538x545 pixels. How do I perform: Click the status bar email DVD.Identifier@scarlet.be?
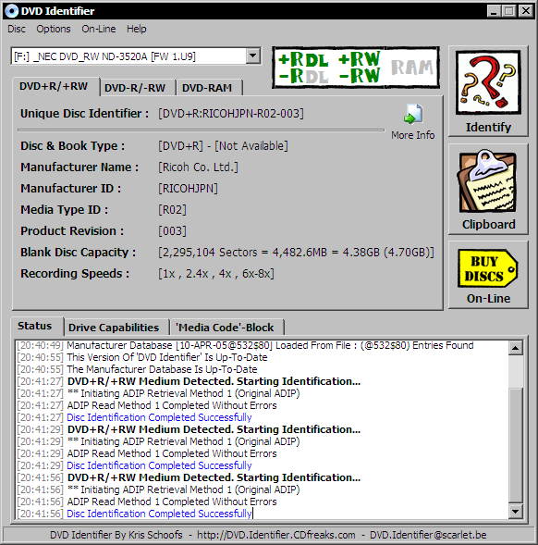click(x=428, y=535)
